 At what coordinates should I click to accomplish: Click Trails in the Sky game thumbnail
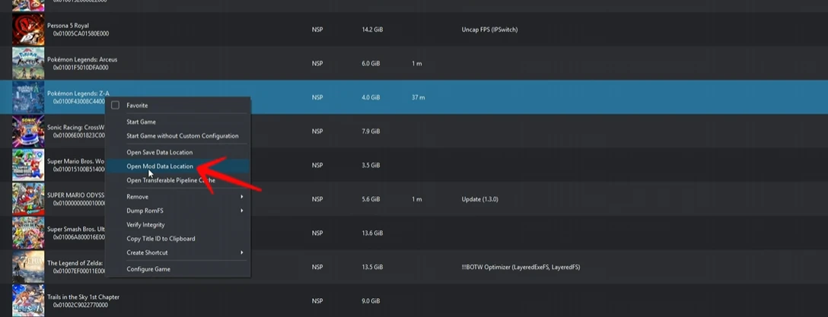tap(28, 300)
